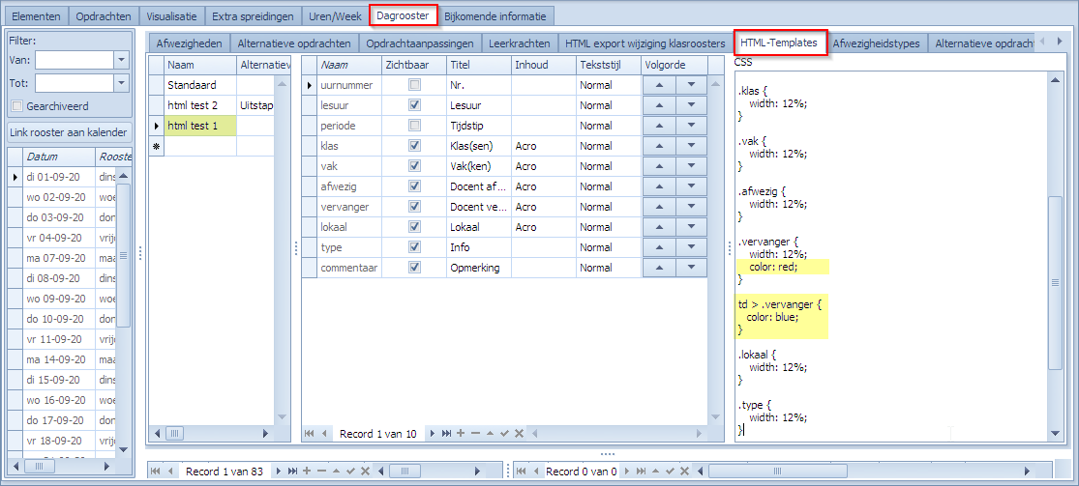1079x486 pixels.
Task: Untick Zichtbaar for klas row
Action: point(414,146)
